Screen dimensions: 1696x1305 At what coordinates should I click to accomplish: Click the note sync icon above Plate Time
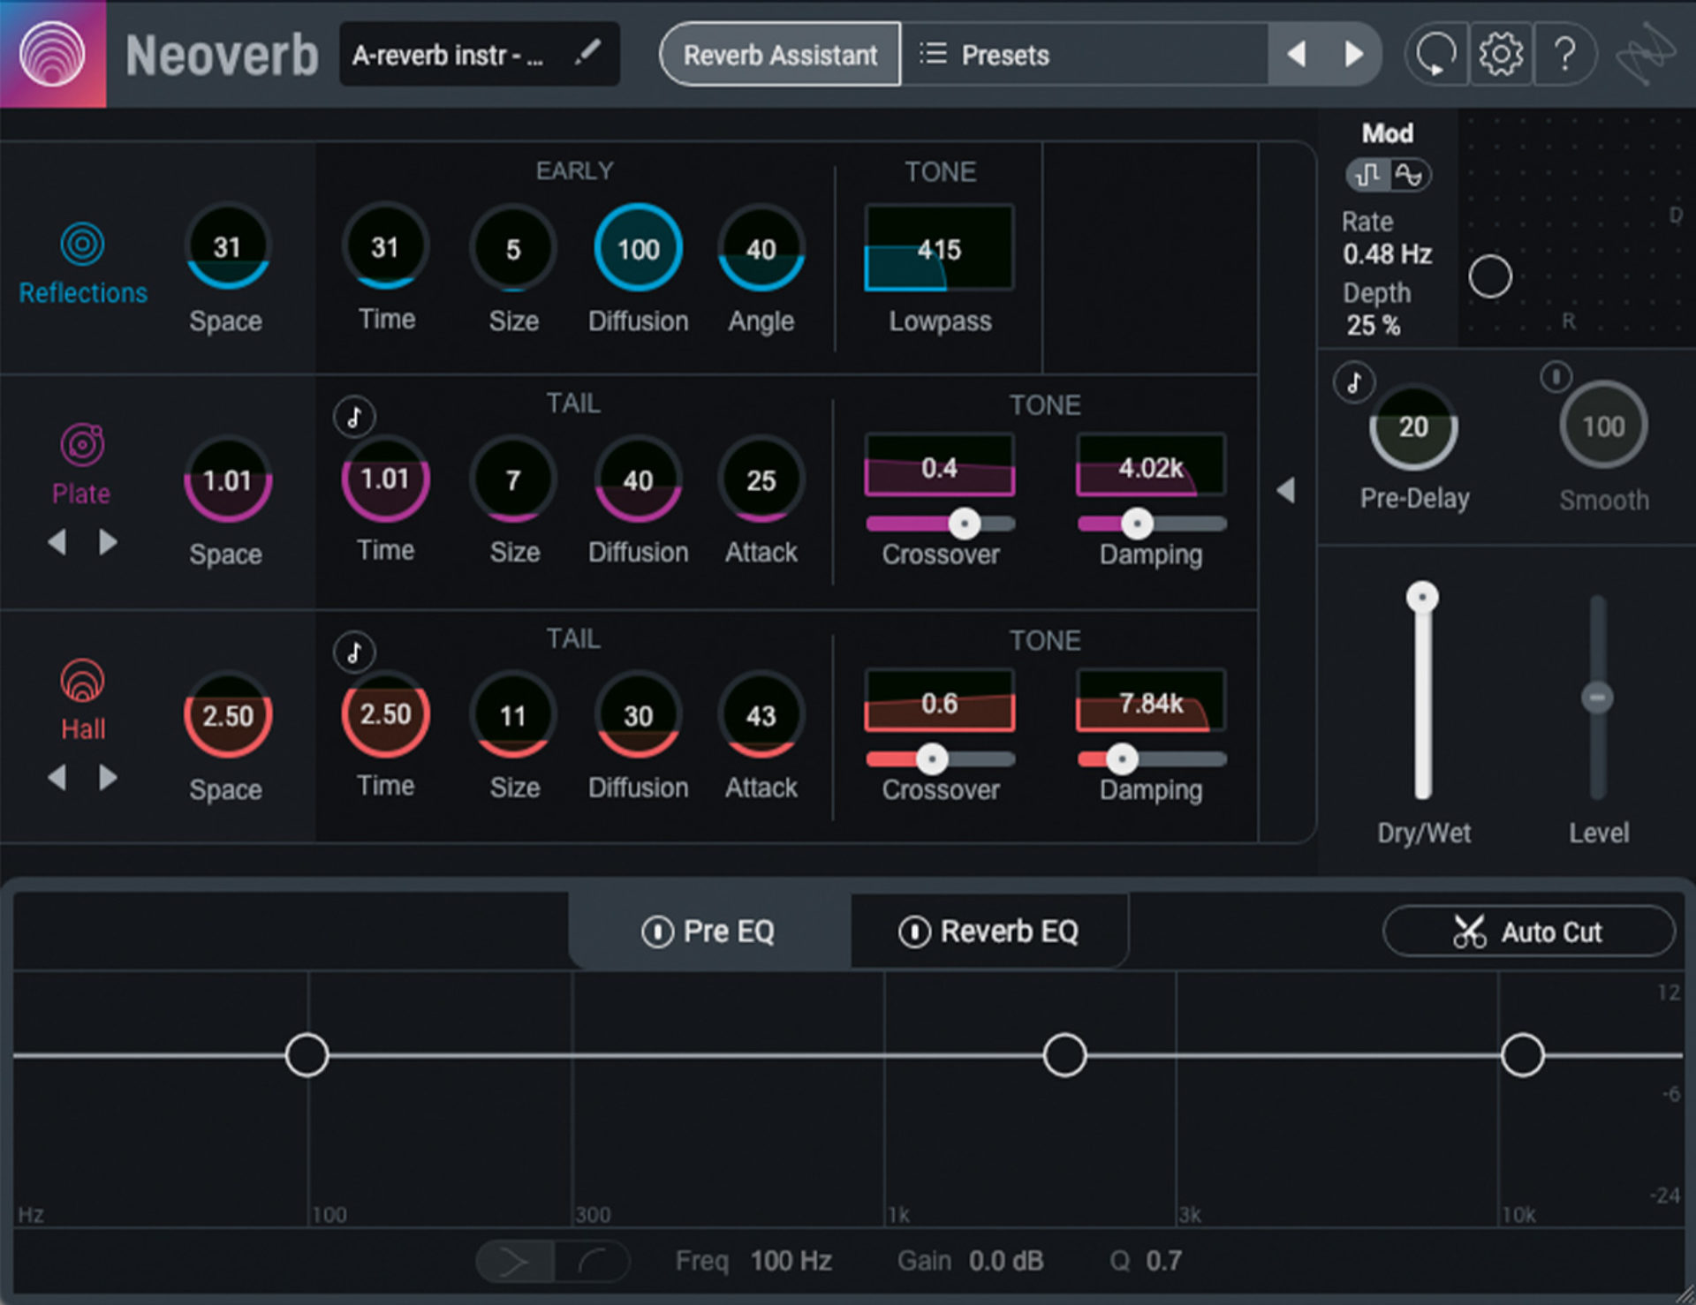click(353, 415)
